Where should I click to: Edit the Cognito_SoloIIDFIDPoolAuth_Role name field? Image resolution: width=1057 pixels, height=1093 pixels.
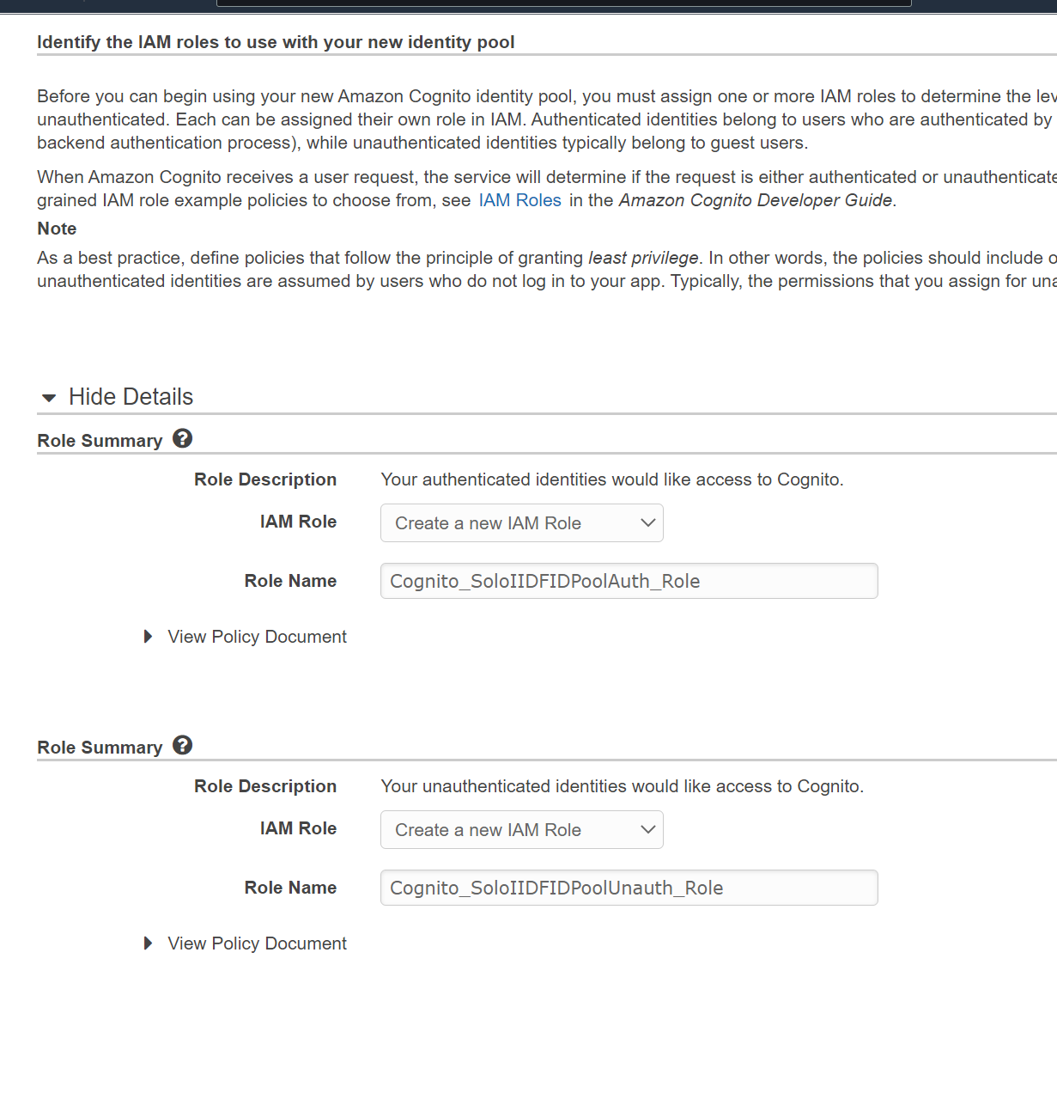pyautogui.click(x=629, y=581)
